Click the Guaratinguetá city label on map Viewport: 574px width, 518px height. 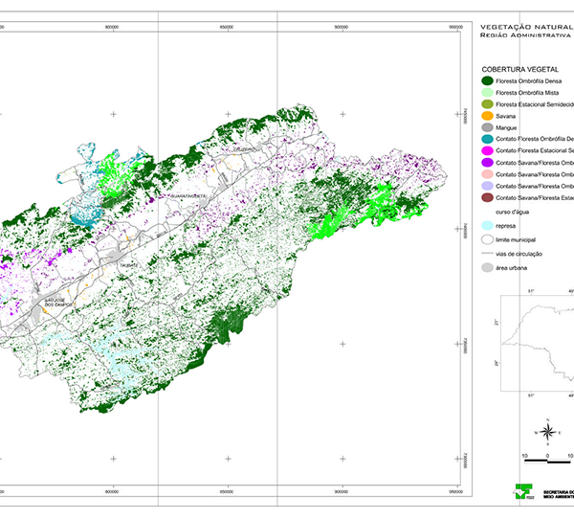(x=188, y=196)
